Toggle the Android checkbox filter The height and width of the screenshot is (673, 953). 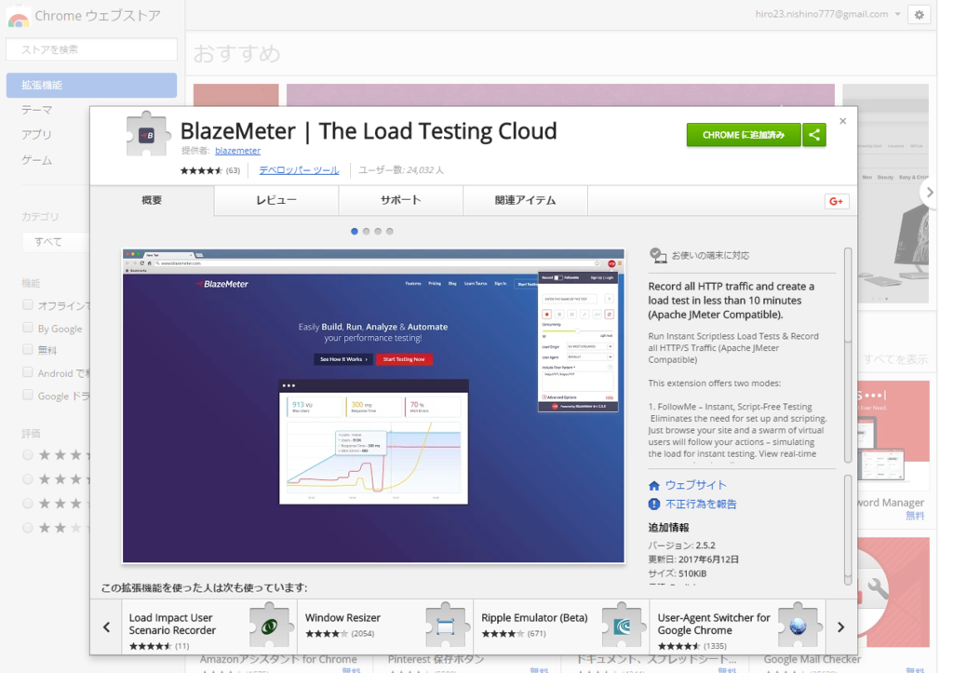pyautogui.click(x=27, y=372)
